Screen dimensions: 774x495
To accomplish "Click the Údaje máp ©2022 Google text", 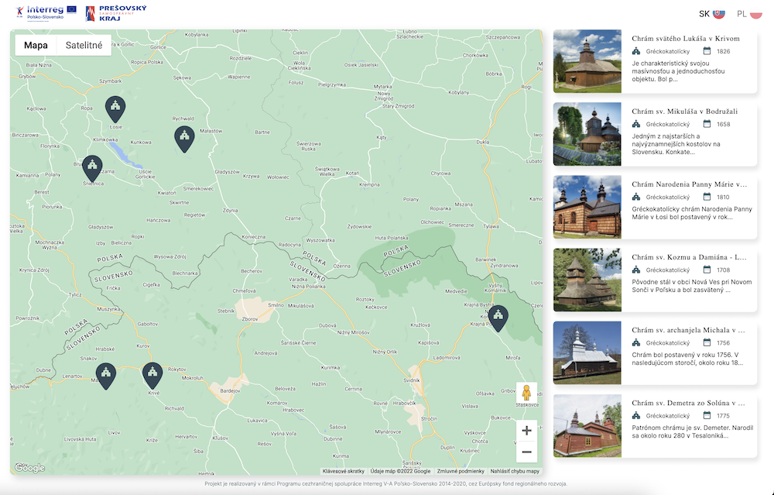I will (x=400, y=471).
